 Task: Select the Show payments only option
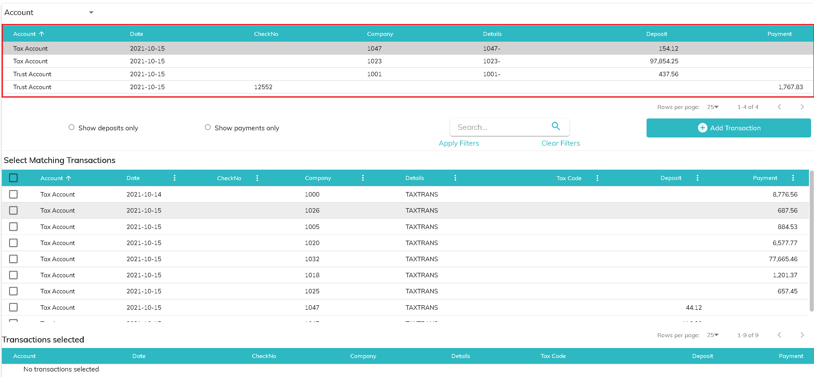[208, 127]
